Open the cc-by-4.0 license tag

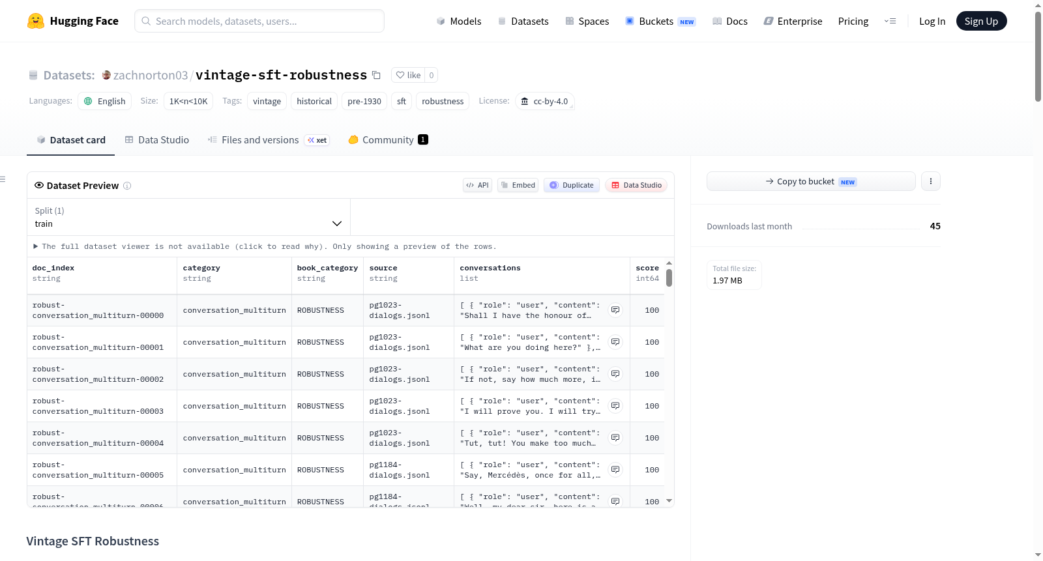coord(544,101)
